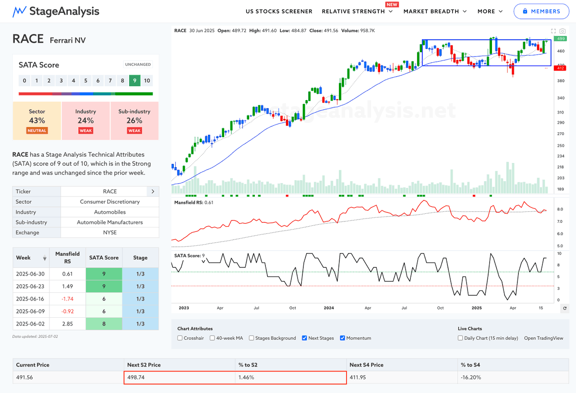Click the Stage column header
This screenshot has height=393, width=576.
tap(140, 258)
